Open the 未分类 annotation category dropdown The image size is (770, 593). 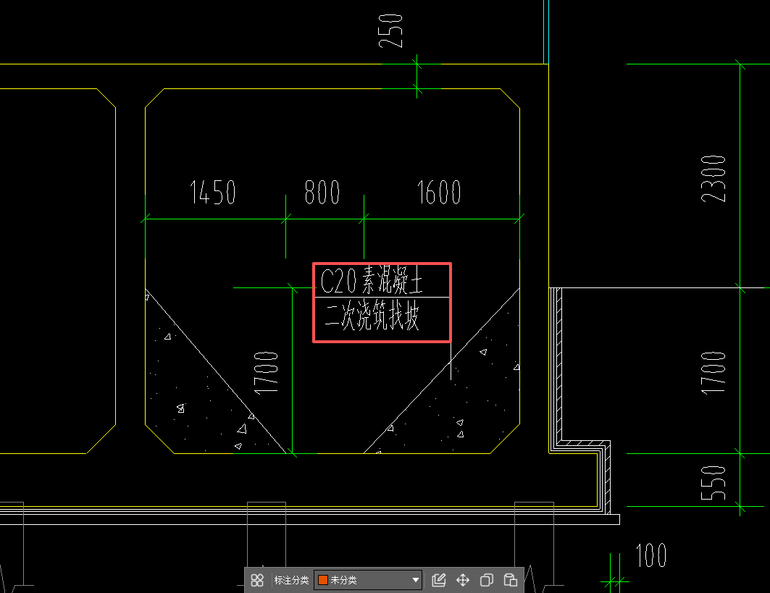click(x=368, y=580)
